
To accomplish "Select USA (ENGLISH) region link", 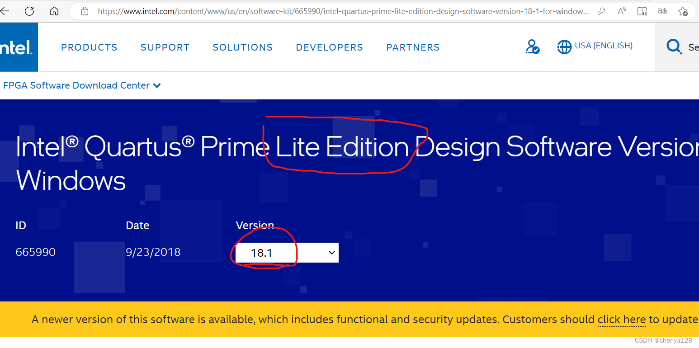I will 604,46.
